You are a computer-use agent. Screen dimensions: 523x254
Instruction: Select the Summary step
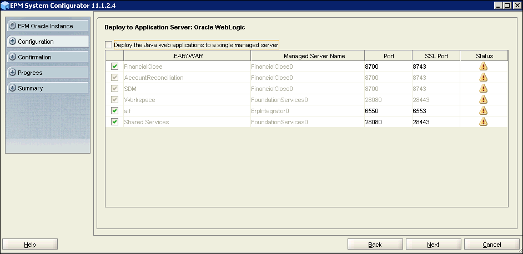click(48, 88)
